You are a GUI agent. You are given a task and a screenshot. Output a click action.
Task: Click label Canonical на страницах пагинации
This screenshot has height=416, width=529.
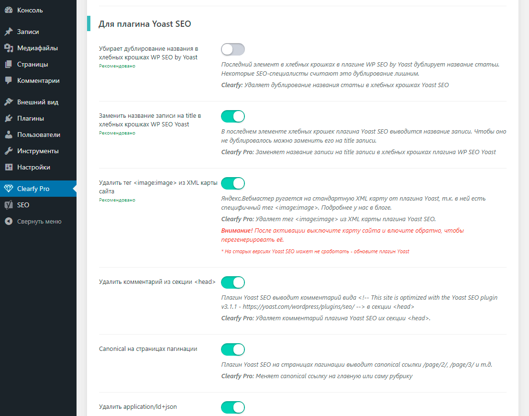pyautogui.click(x=148, y=349)
